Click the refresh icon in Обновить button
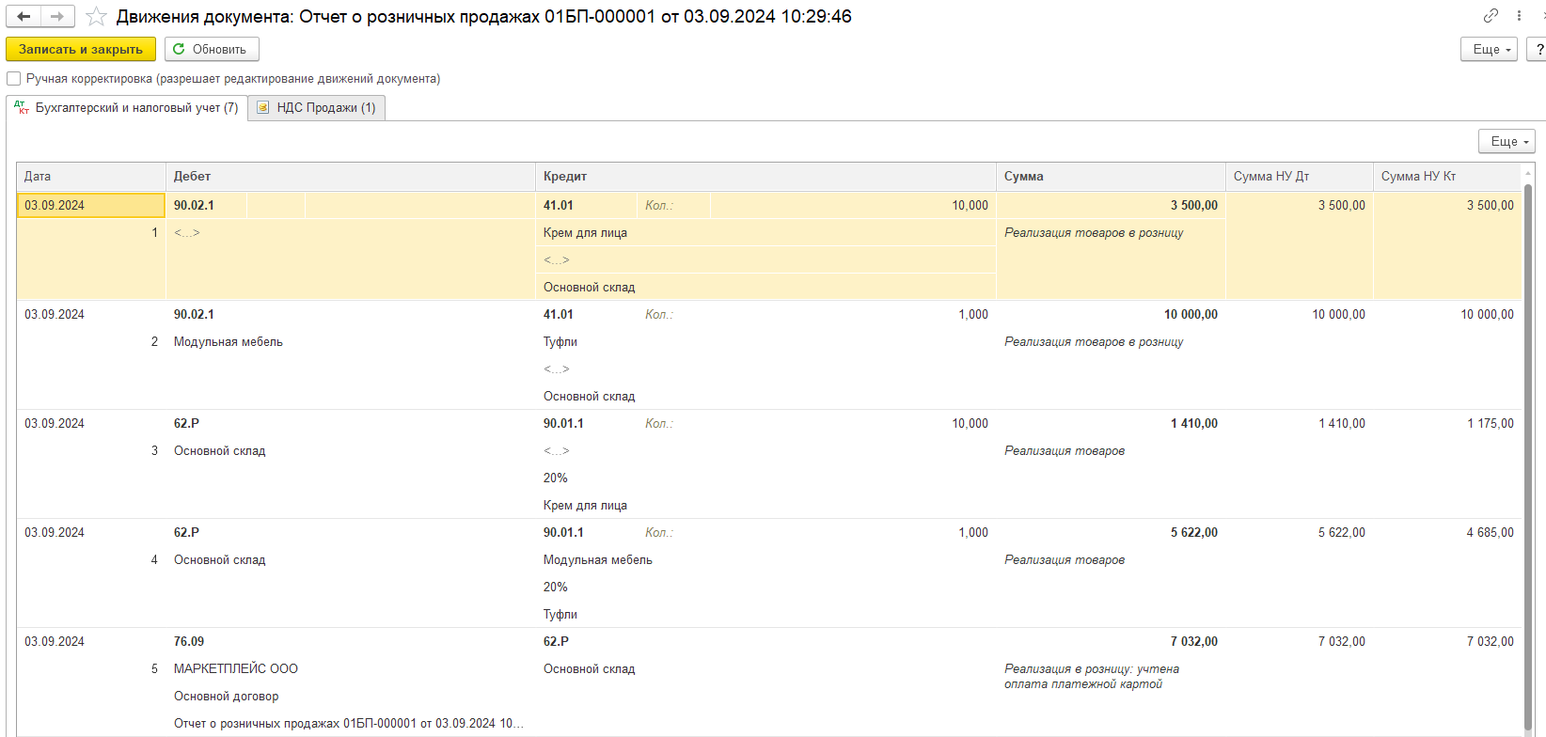 click(x=179, y=49)
